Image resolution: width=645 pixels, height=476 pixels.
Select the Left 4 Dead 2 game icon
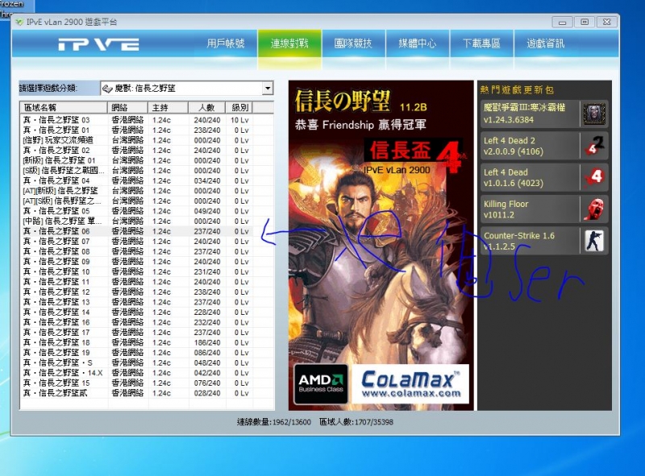coord(594,147)
